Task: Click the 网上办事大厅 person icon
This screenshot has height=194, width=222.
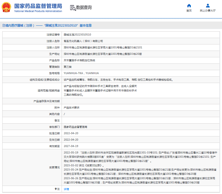Action: (208, 6)
